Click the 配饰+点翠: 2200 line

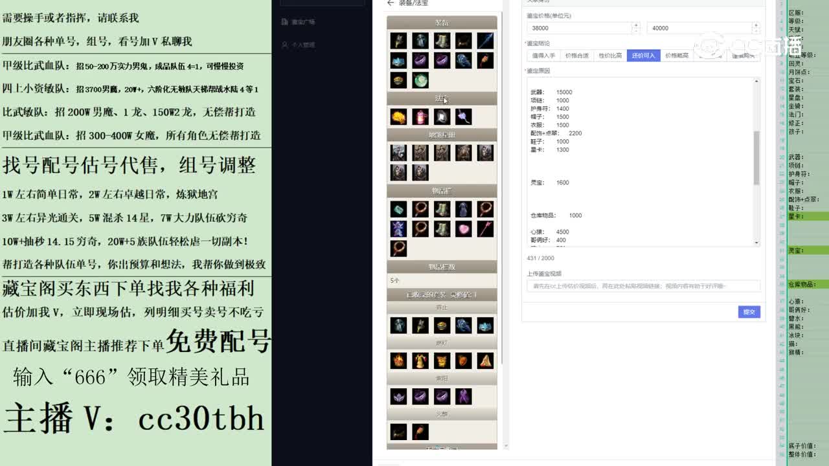point(556,133)
